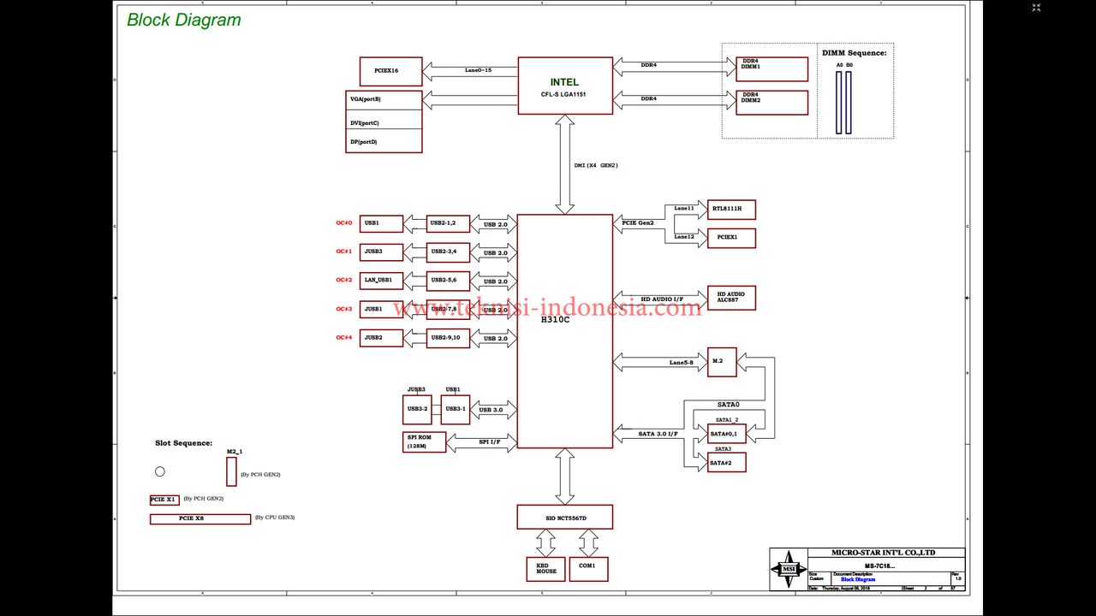Select the PCIEX1 block

click(x=731, y=238)
